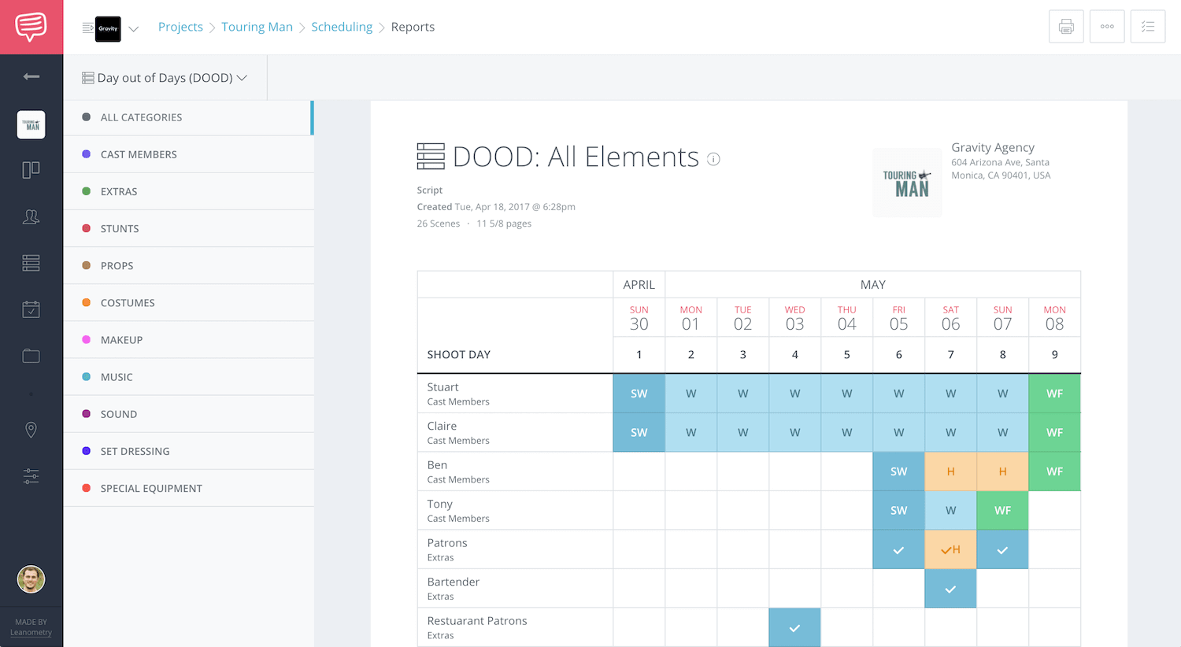Toggle Bartender checkmark on shoot day 7

[950, 589]
